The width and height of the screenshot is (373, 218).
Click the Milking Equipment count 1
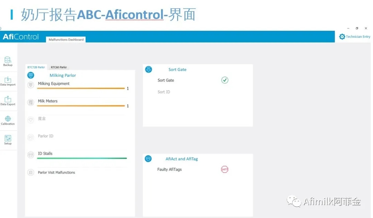(x=128, y=88)
